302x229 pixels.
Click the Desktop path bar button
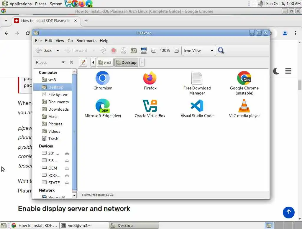point(126,62)
